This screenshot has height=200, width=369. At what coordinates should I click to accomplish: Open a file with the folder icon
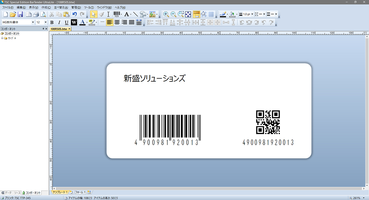tap(13, 14)
